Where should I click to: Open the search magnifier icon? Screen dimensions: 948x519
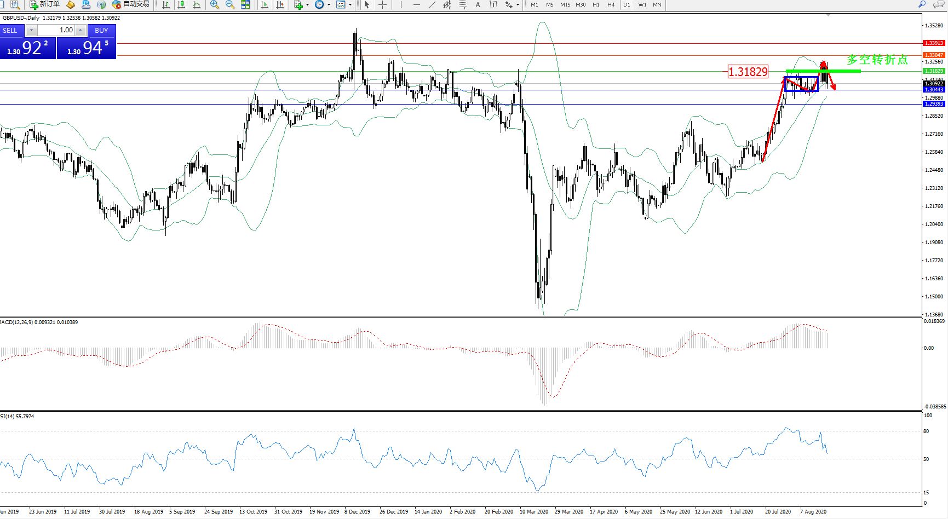[922, 4]
